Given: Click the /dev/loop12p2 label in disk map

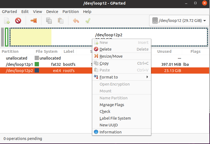Looking at the screenshot, I should 109,35.
